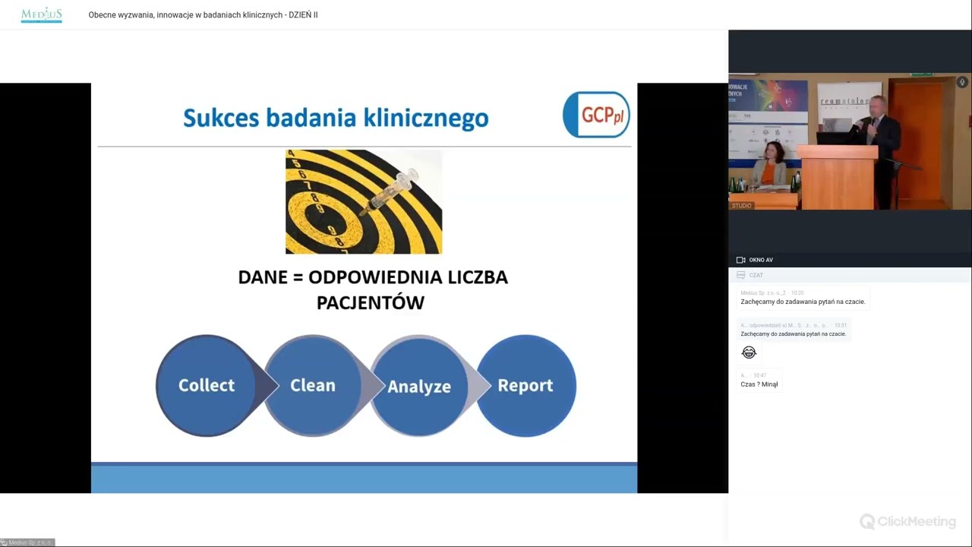This screenshot has width=972, height=547.
Task: Click the laughing emoji in the chat
Action: tap(749, 352)
